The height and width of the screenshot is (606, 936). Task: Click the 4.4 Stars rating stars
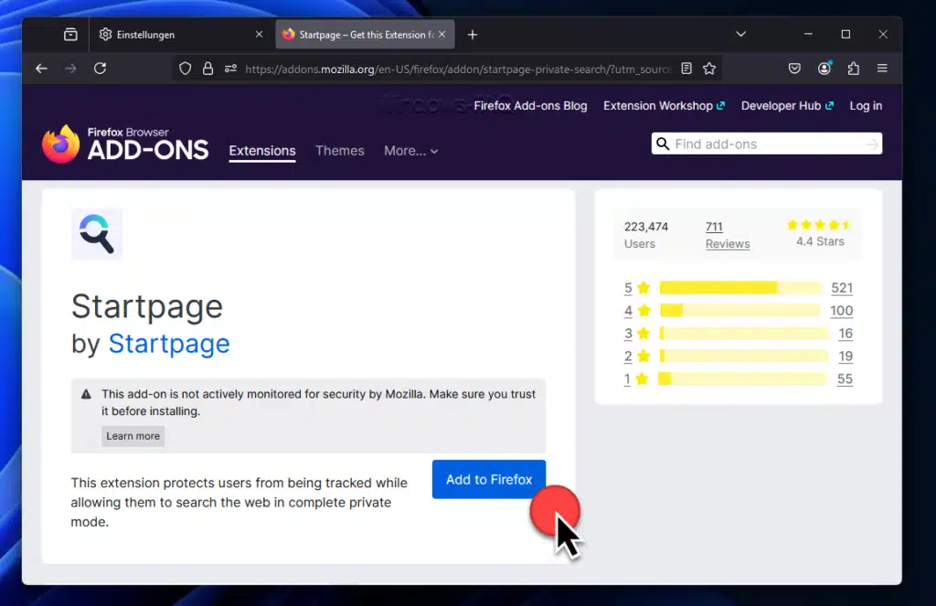(819, 225)
